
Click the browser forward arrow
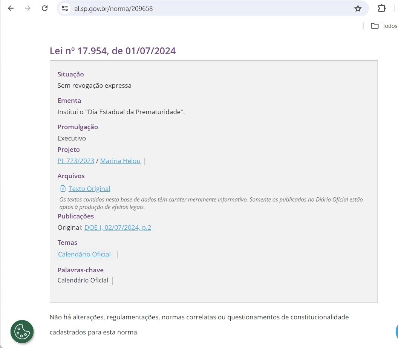click(28, 8)
